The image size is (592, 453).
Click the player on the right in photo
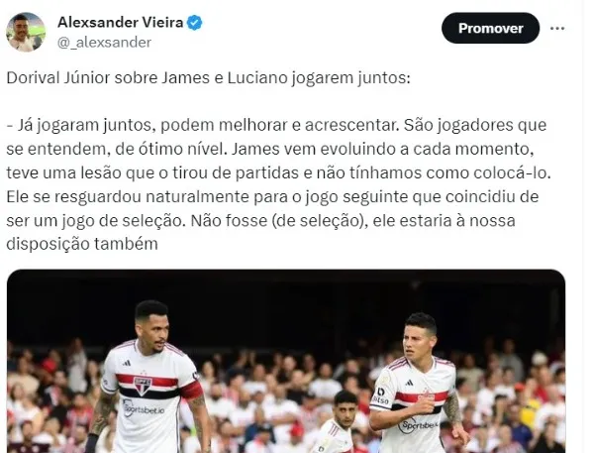417,384
